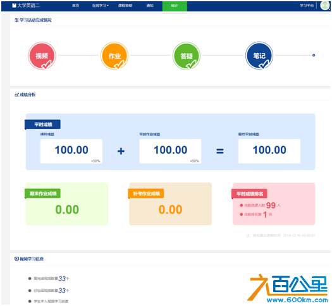Open the 课程答疑 nav item
Viewport: 332px width, 306px height.
click(125, 6)
